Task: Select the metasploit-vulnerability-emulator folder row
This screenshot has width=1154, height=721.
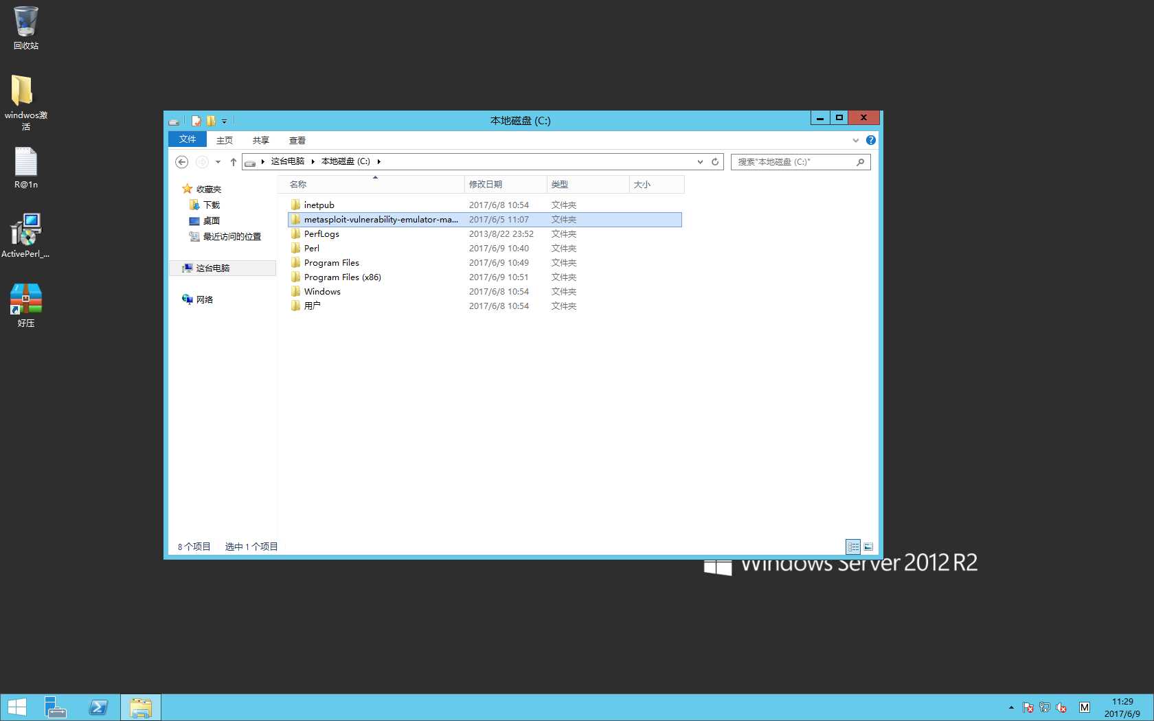Action: [x=485, y=220]
